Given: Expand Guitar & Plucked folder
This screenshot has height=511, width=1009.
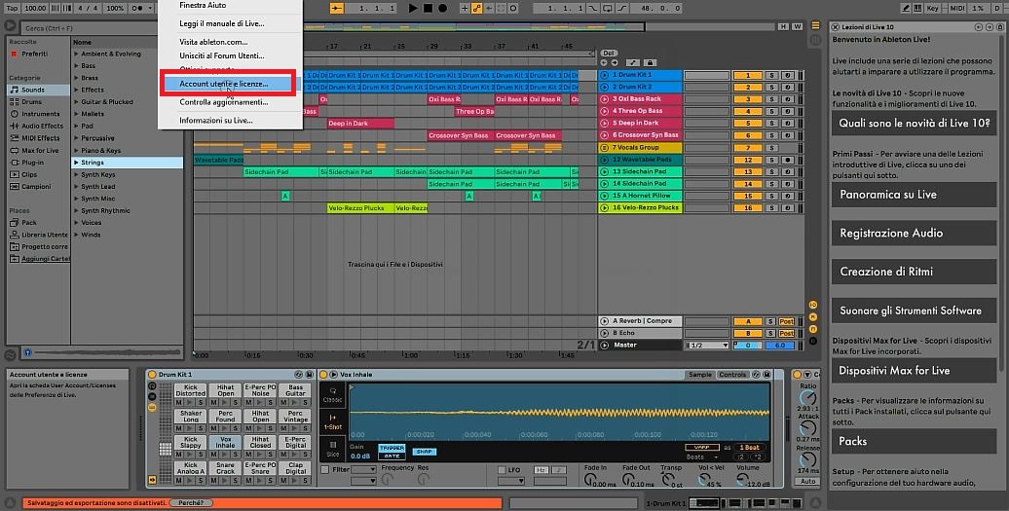Looking at the screenshot, I should (x=76, y=102).
